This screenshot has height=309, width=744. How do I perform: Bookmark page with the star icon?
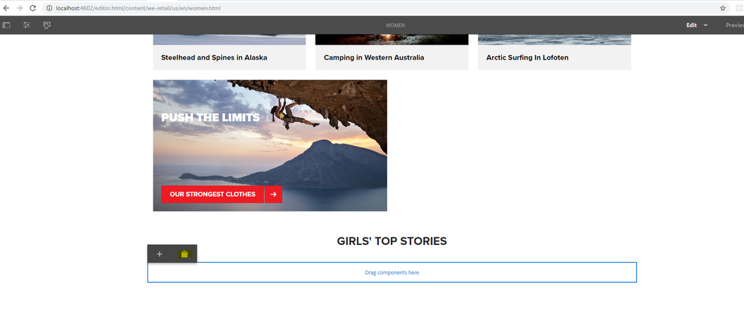click(722, 7)
